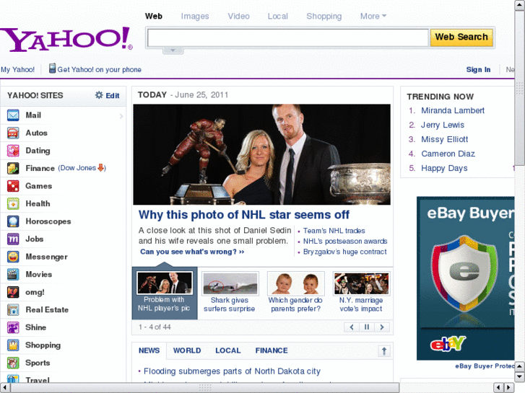
Task: Click the Autos car icon
Action: click(13, 133)
